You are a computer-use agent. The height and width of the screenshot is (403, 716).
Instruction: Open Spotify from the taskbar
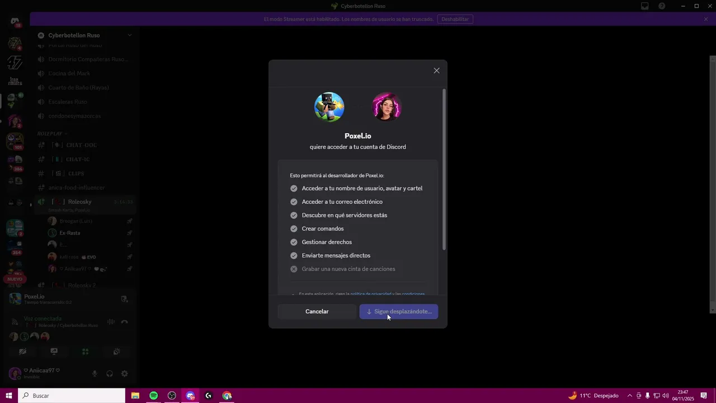click(153, 396)
